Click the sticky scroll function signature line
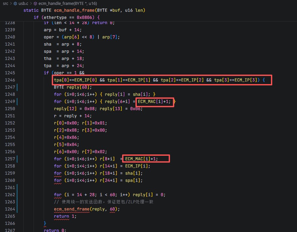 [x=84, y=10]
